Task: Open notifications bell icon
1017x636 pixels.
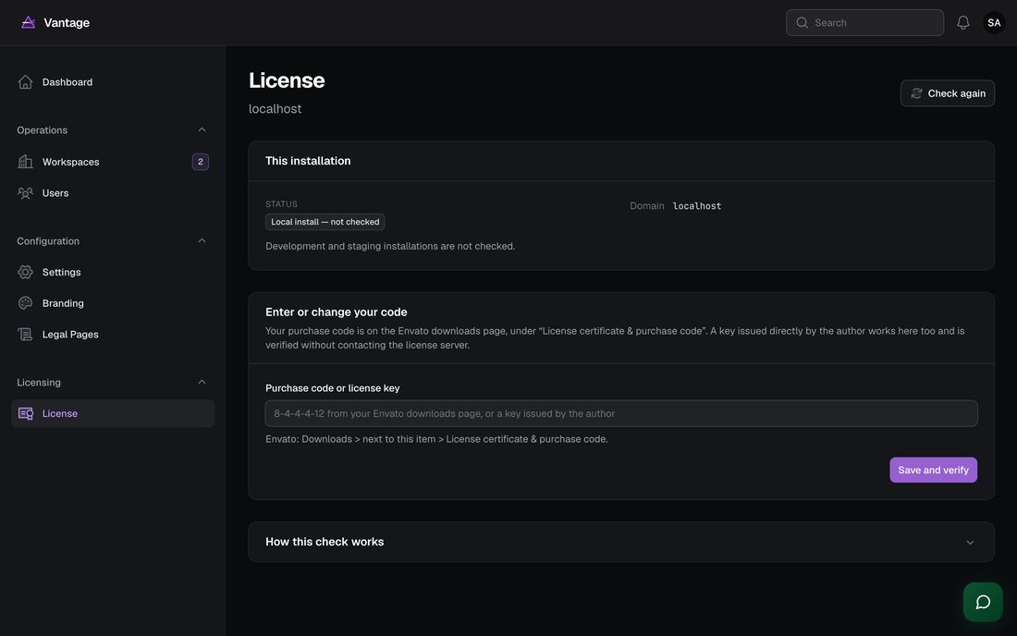Action: tap(963, 23)
